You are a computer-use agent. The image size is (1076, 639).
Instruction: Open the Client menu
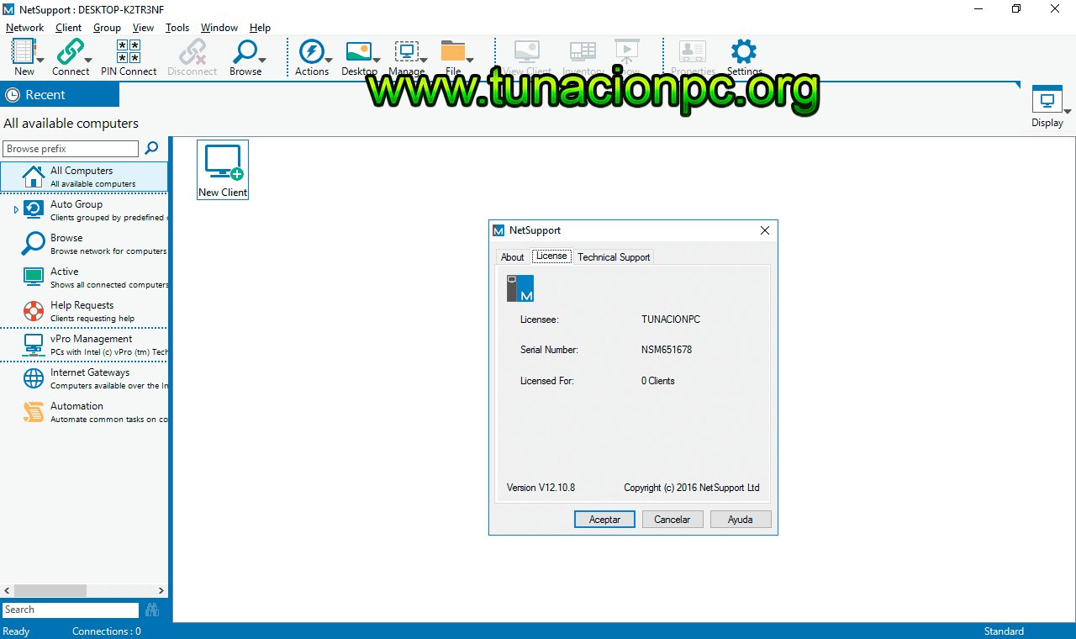coord(68,28)
